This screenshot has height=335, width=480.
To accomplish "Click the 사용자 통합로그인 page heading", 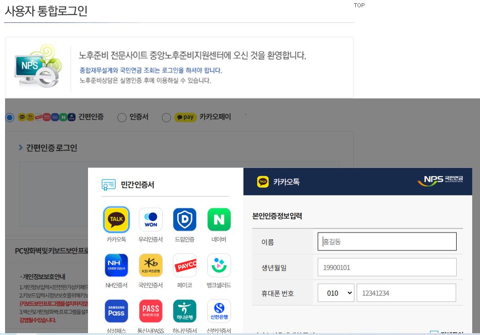I will (x=46, y=11).
